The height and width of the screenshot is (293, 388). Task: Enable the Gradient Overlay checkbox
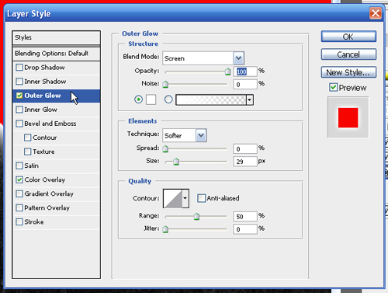19,194
